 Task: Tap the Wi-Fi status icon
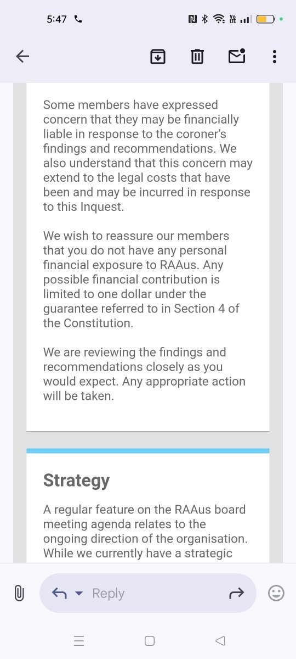(219, 19)
